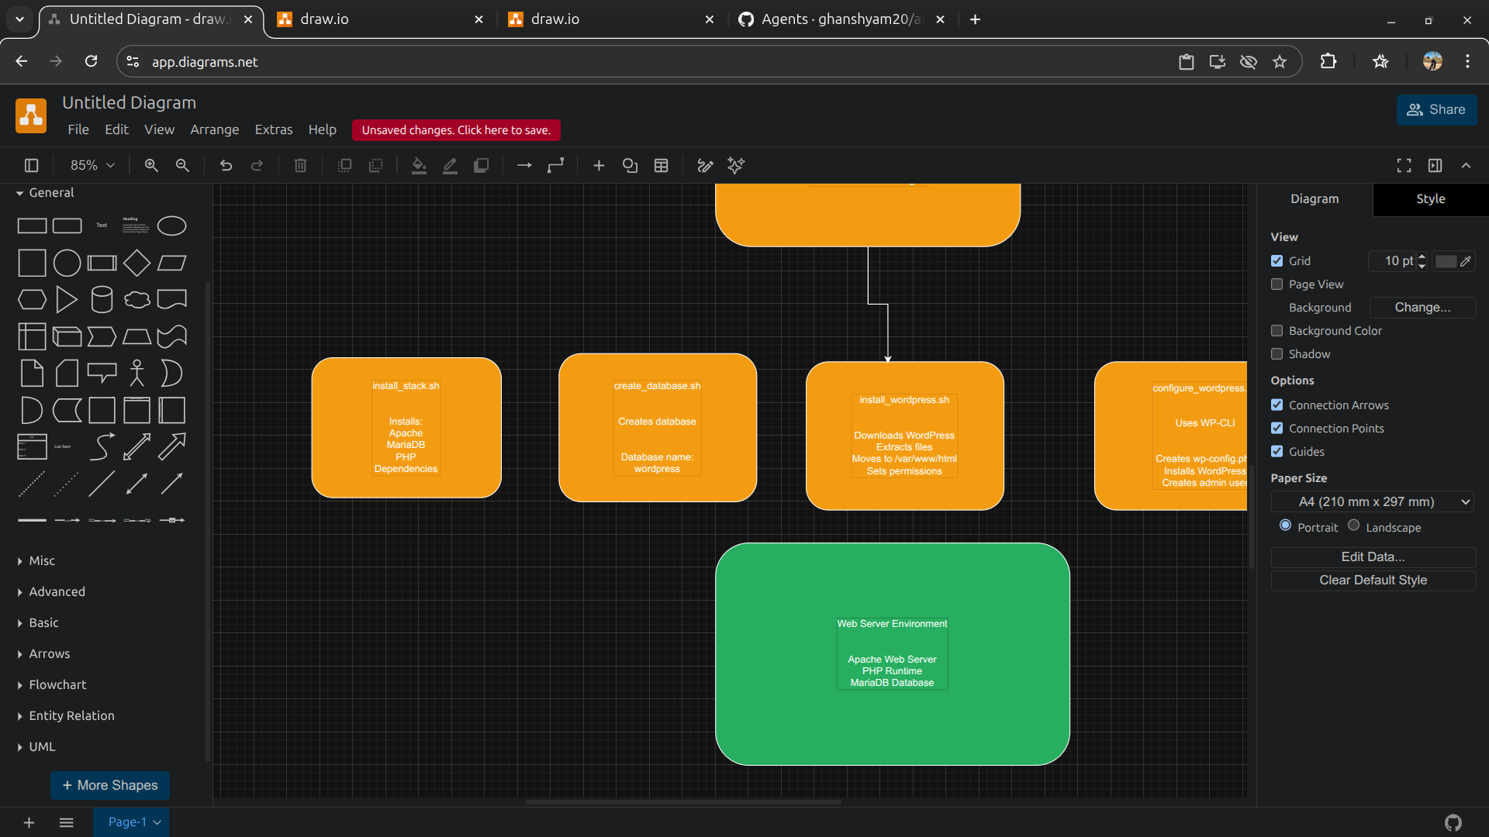Enable the Page View checkbox

click(1277, 284)
